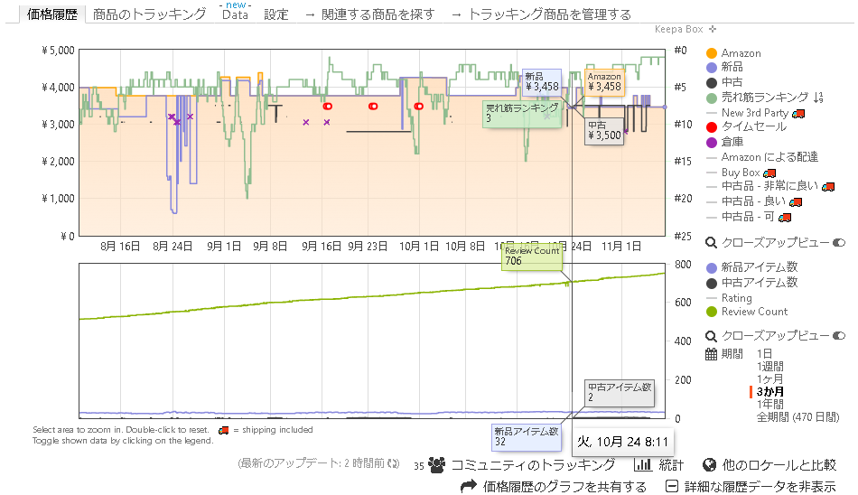
Task: Click truck icon beside 中古品 - 可
Action: click(x=785, y=218)
